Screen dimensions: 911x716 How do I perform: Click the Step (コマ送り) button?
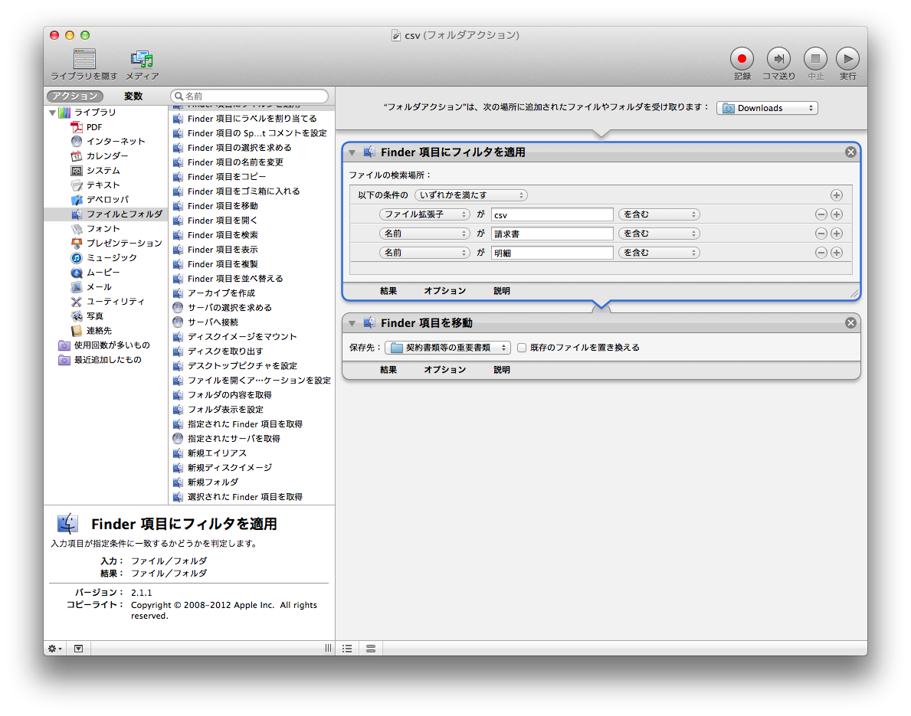[x=778, y=59]
